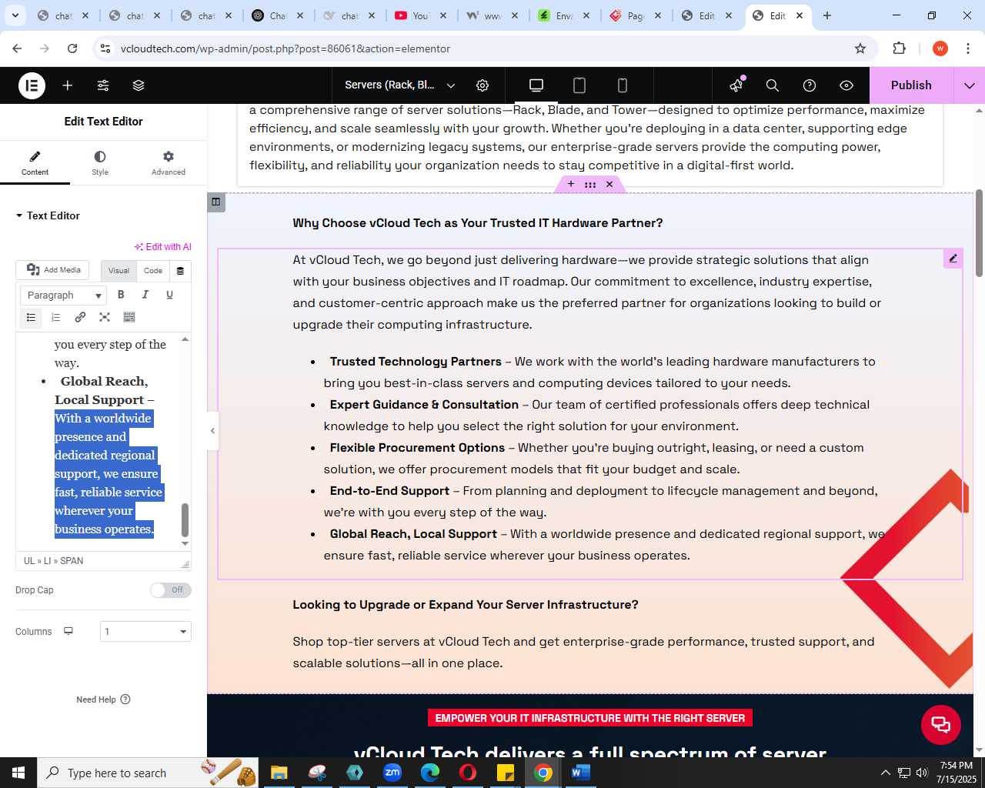Switch to Advanced tab

[x=169, y=163]
